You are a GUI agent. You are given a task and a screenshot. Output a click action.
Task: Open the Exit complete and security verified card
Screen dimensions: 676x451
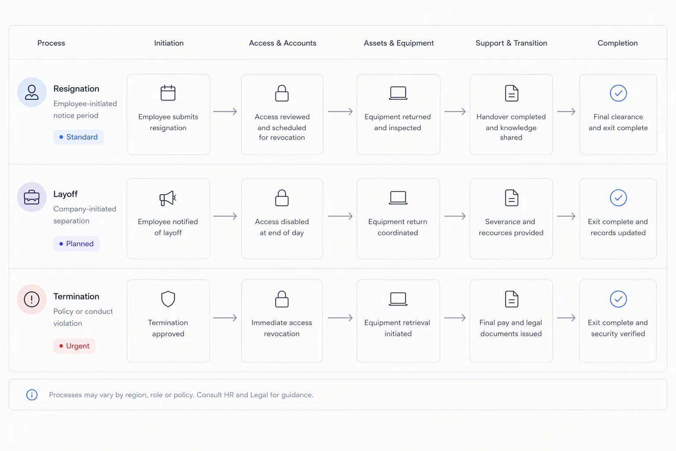point(618,321)
